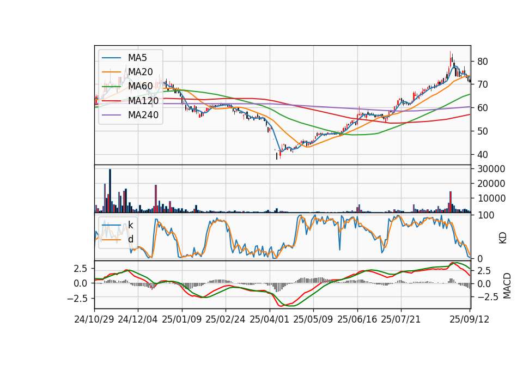Screen dimensions: 523x376
Task: Click the date label 25/07/21
Action: [x=401, y=319]
